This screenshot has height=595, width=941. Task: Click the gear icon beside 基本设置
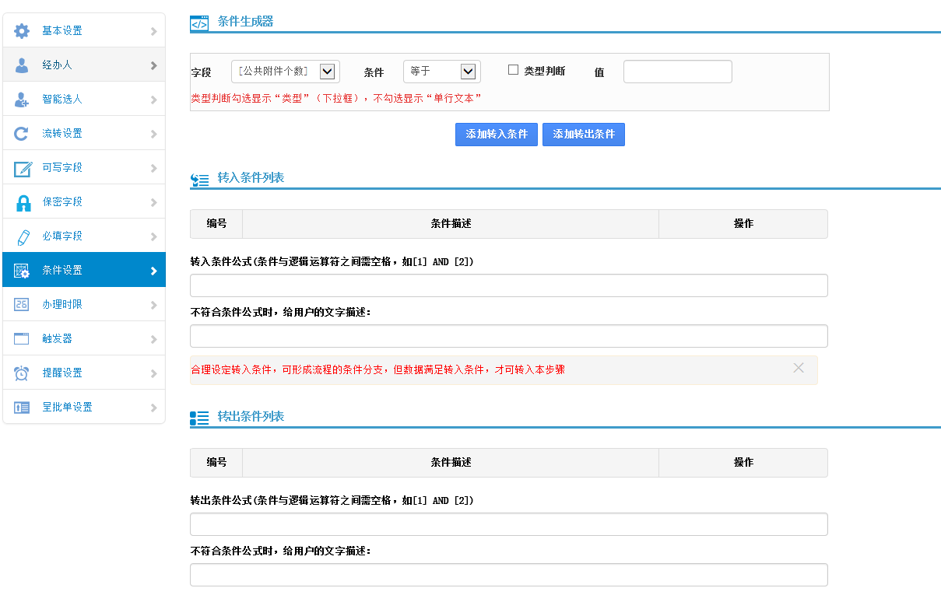coord(22,31)
